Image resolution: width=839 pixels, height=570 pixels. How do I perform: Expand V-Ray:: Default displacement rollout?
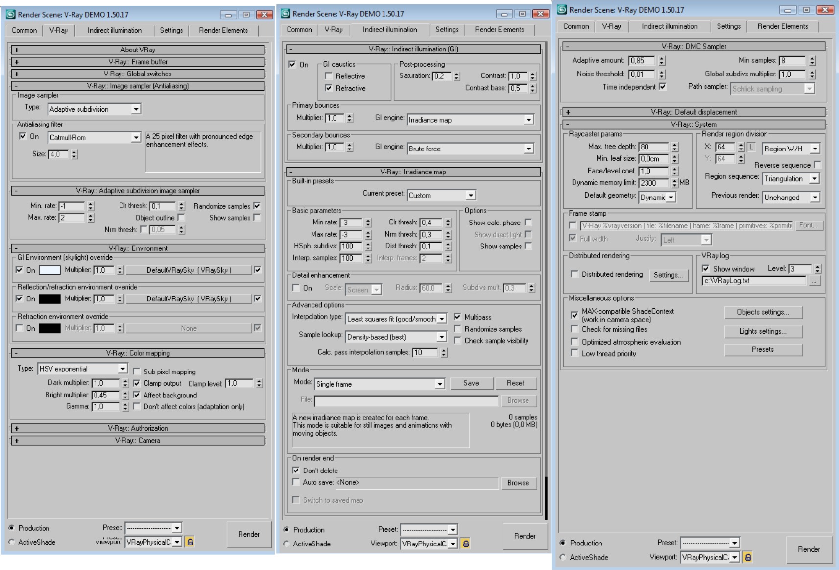tap(694, 112)
